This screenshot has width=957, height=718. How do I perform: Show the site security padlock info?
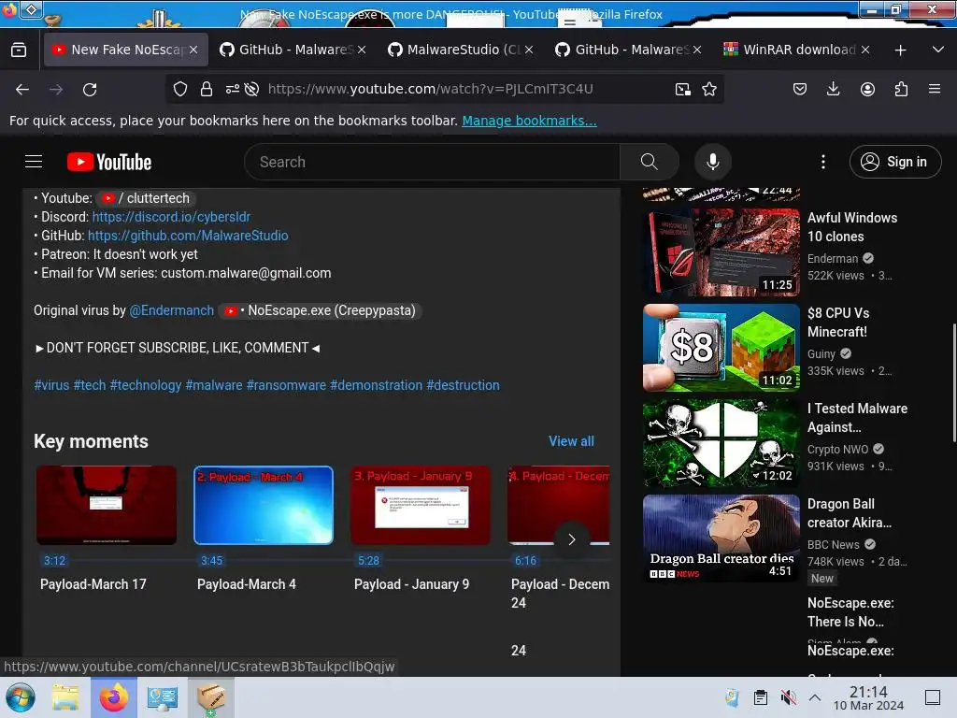pos(207,89)
